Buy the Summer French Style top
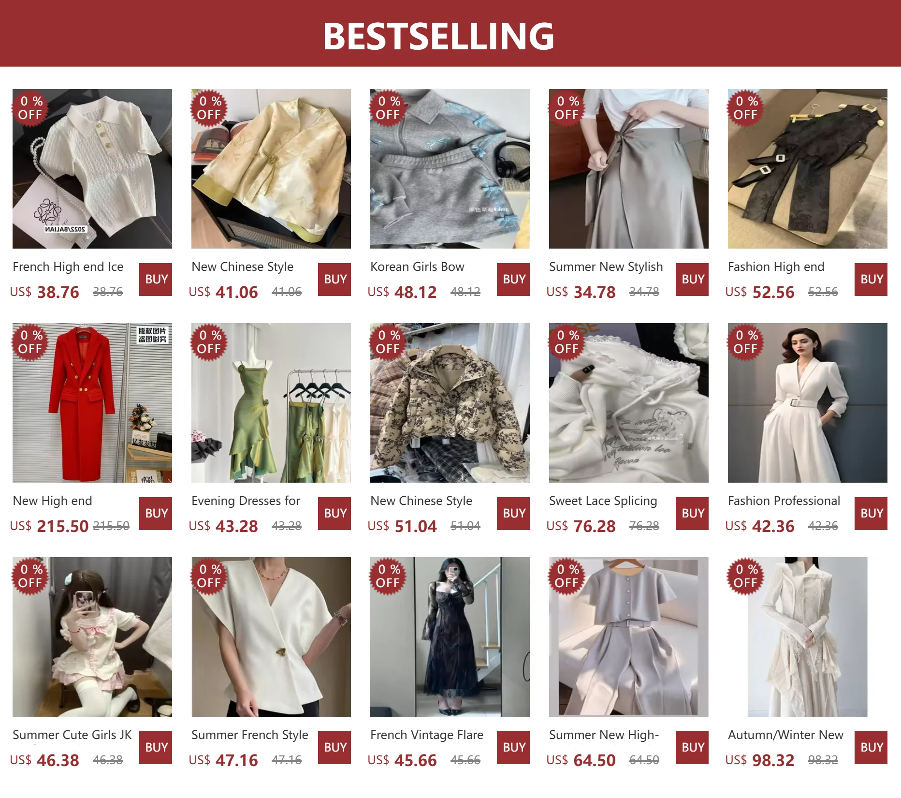 [x=334, y=748]
